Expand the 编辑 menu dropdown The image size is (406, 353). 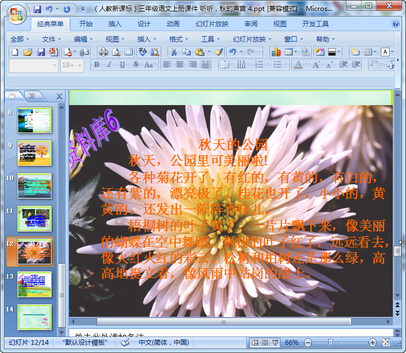pos(83,39)
